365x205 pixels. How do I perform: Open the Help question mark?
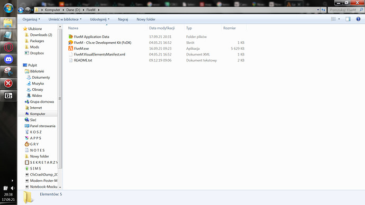(358, 19)
